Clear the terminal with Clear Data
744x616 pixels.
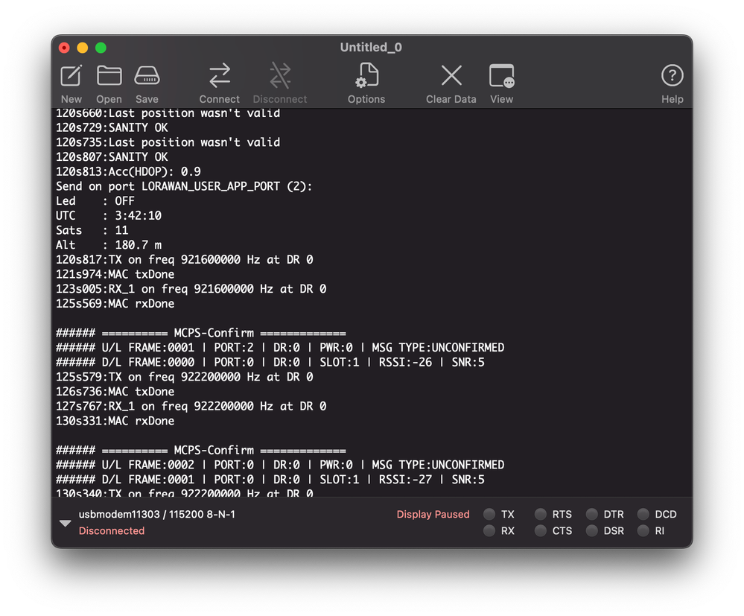pyautogui.click(x=451, y=83)
